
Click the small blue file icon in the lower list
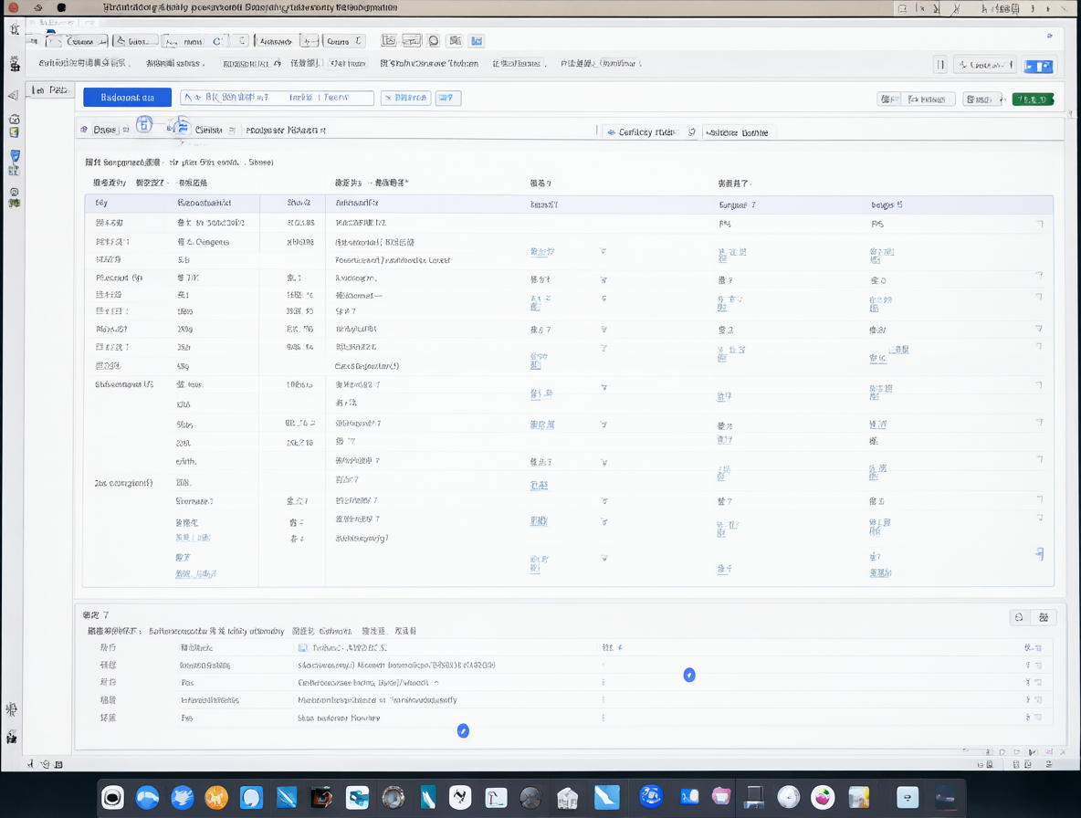(x=302, y=648)
